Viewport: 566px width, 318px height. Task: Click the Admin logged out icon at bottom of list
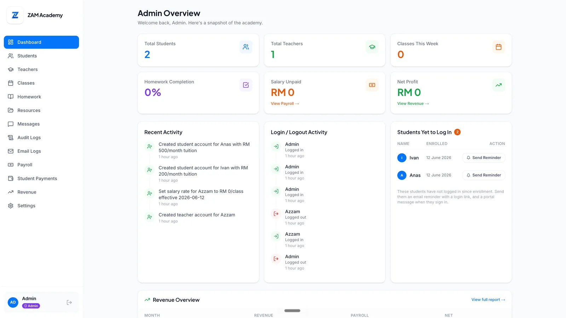click(276, 259)
